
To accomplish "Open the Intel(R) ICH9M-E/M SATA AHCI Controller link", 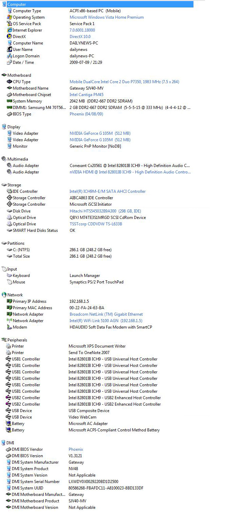I will point(108,191).
